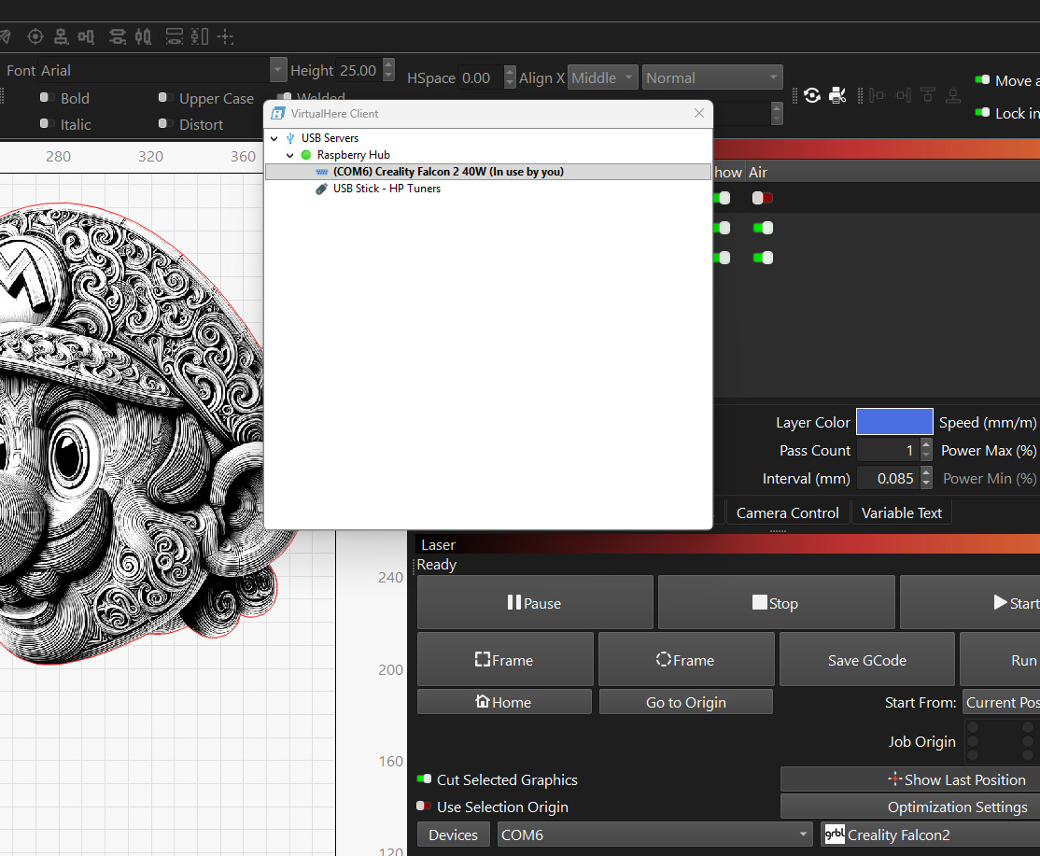Open the Variable Text tab
The height and width of the screenshot is (856, 1040).
tap(901, 512)
